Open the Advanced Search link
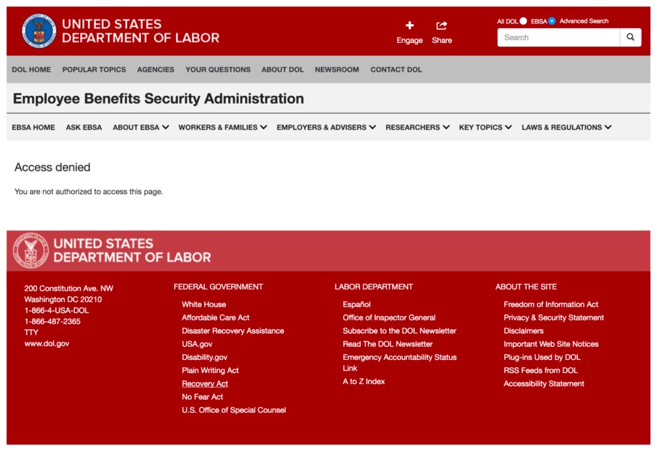Viewport: 668px width, 465px height. point(584,21)
